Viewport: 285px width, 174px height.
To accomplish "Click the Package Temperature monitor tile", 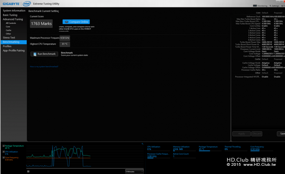I will (210, 148).
